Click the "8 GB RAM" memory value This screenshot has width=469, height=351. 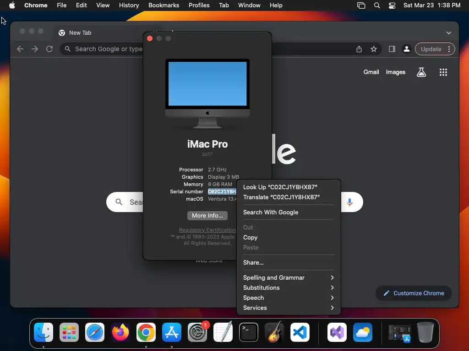pyautogui.click(x=220, y=184)
